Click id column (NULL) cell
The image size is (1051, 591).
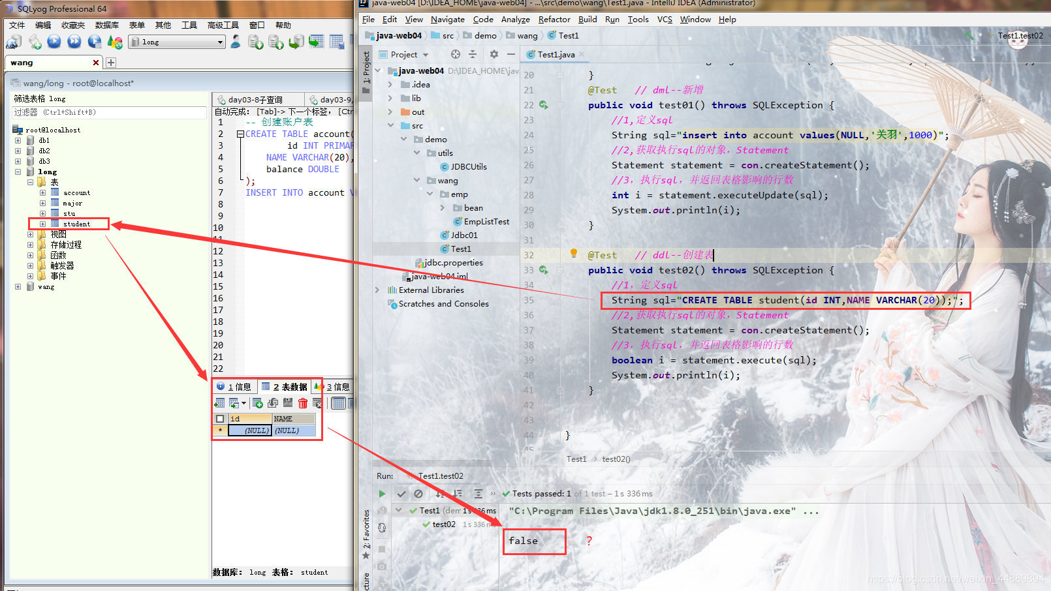click(250, 431)
